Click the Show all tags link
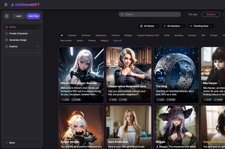This screenshot has width=225, height=149. click(x=117, y=40)
